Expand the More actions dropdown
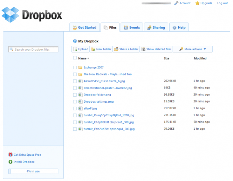Image resolution: width=233 pixels, height=181 pixels. 193,49
